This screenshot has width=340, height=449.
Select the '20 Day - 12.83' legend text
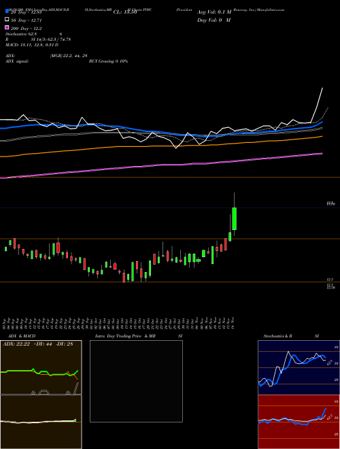tap(27, 12)
